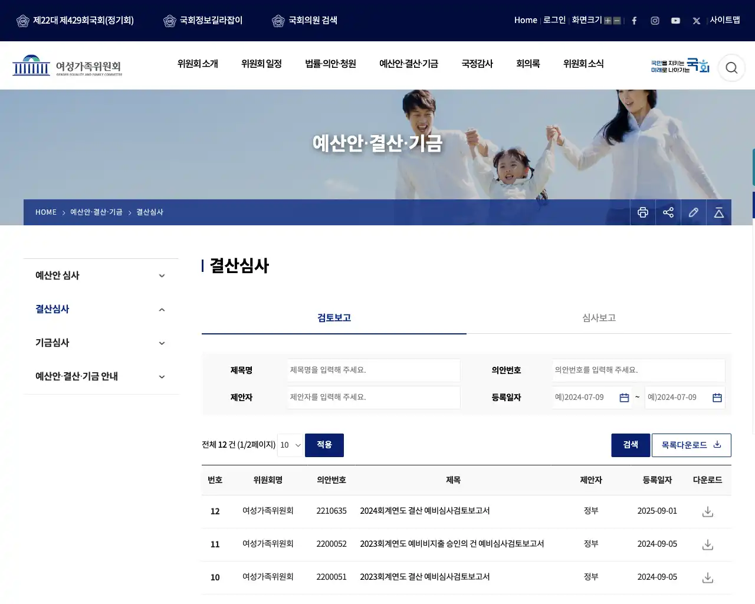Switch to the 검토보고 tab
The height and width of the screenshot is (604, 755).
point(334,318)
